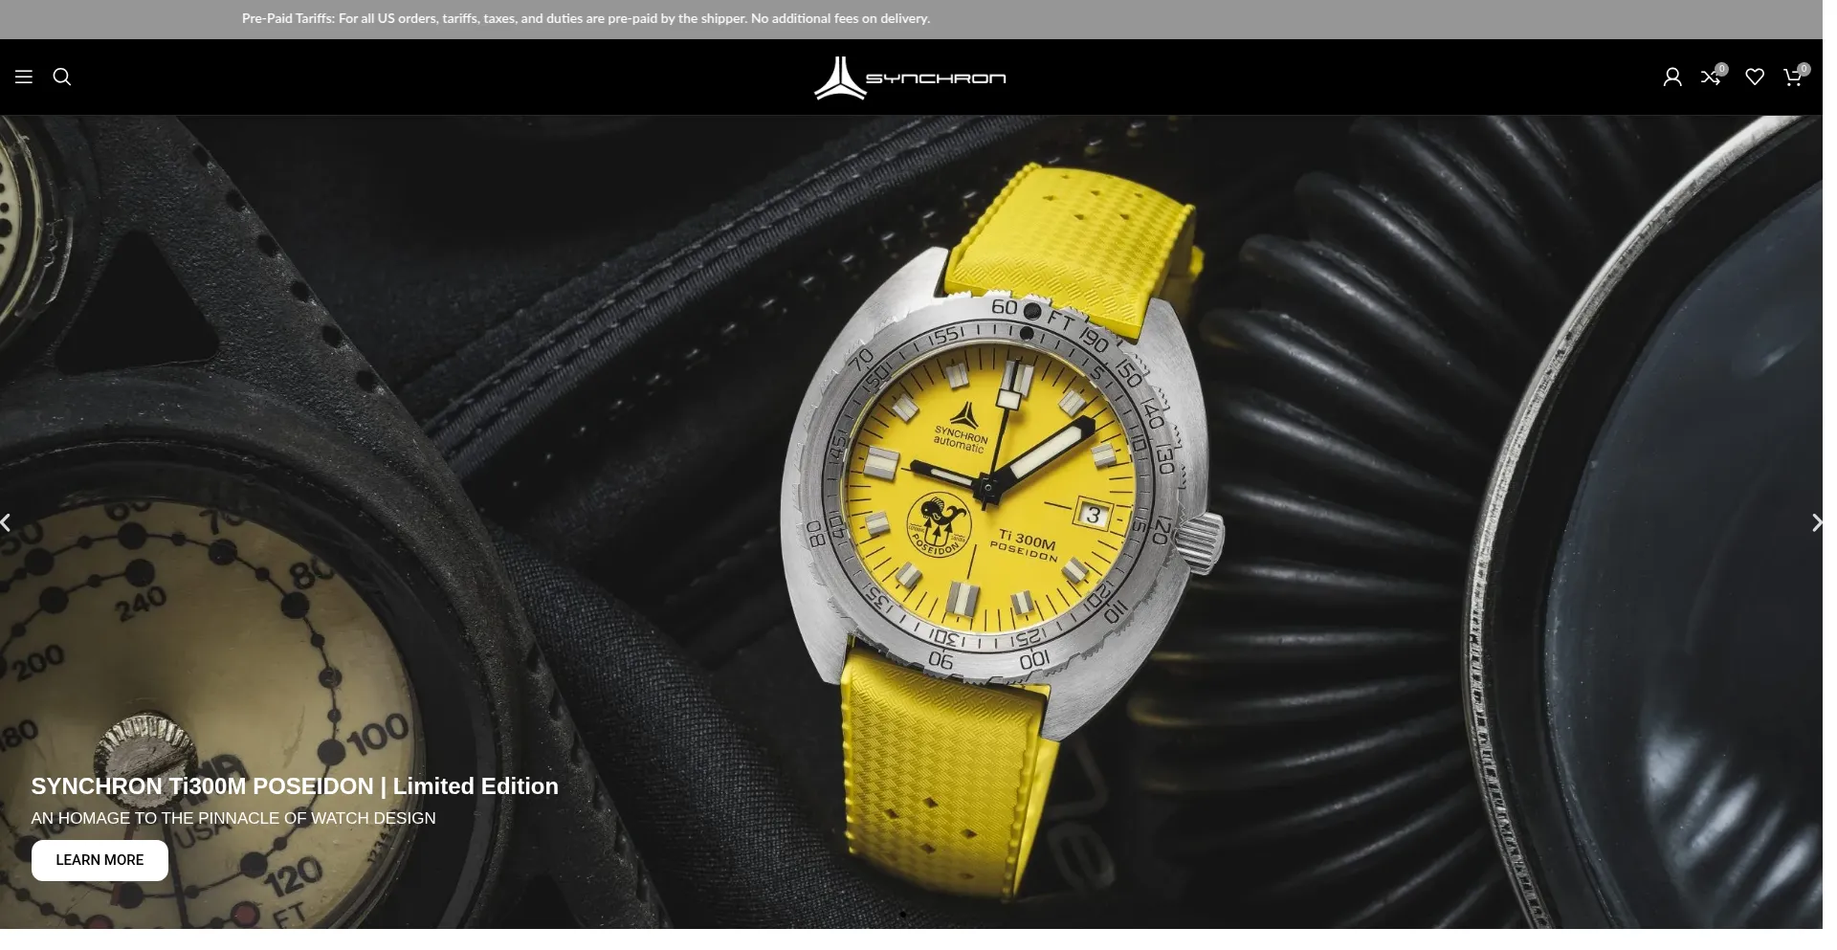Open the shopping cart icon

(1794, 77)
